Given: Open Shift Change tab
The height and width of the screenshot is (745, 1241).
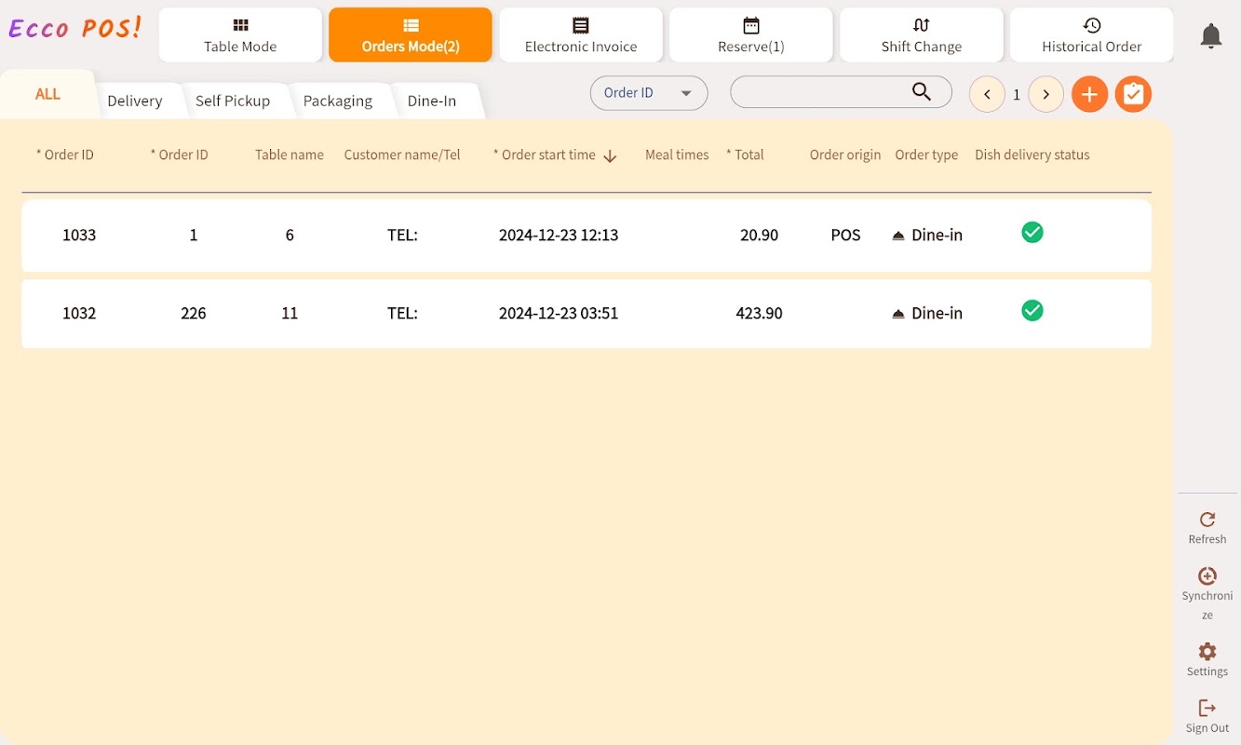Looking at the screenshot, I should click(x=922, y=35).
